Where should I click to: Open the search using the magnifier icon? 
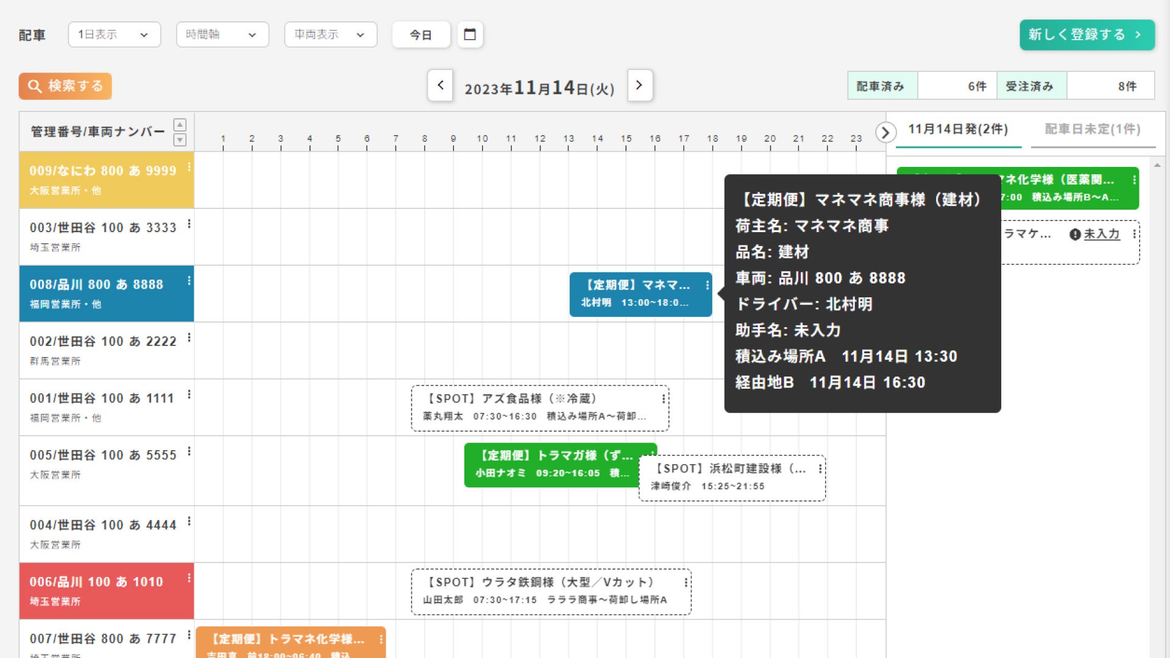click(34, 86)
